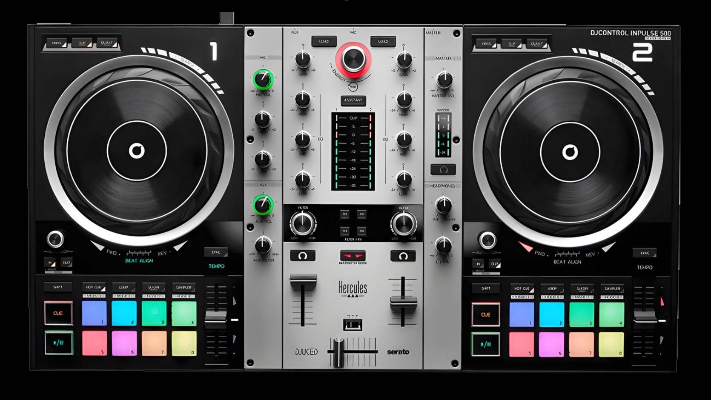Toggle the SHIFT button on deck 2

point(485,289)
